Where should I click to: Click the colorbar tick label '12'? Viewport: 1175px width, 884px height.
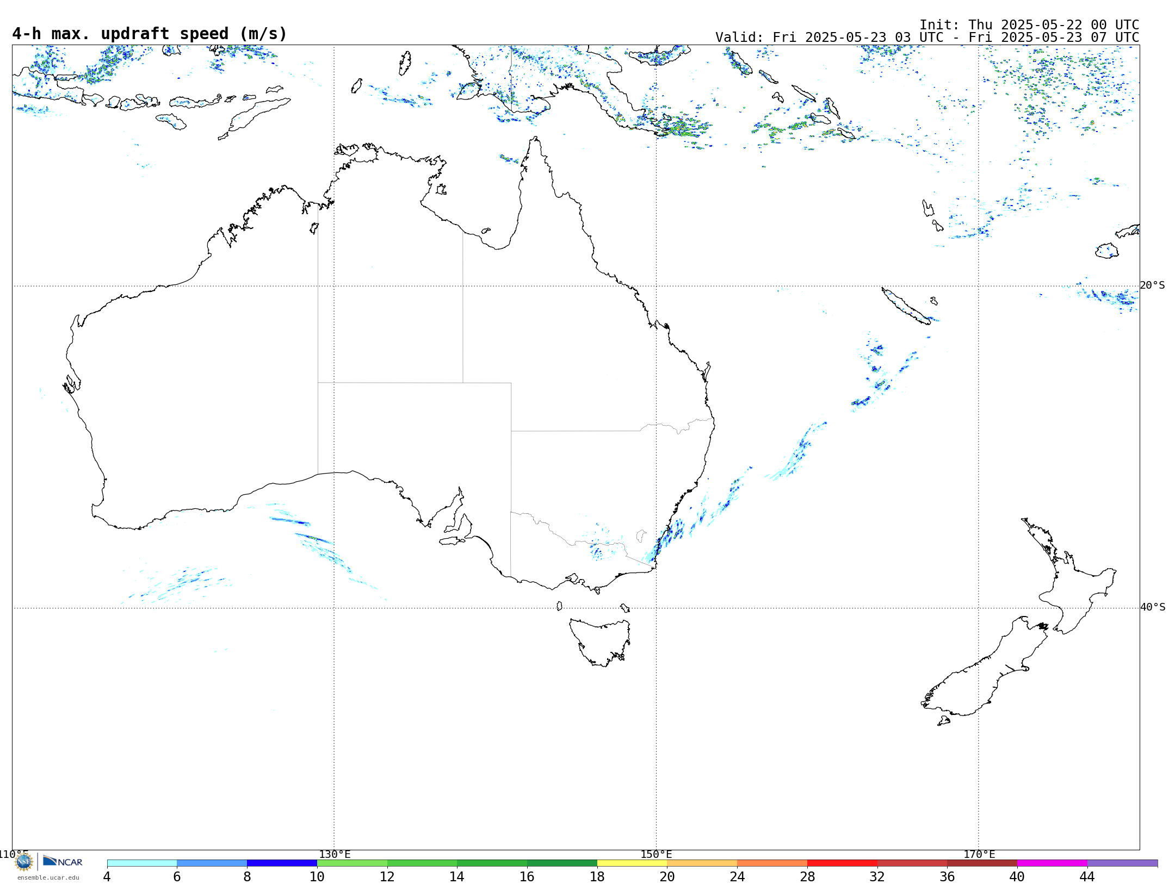387,877
